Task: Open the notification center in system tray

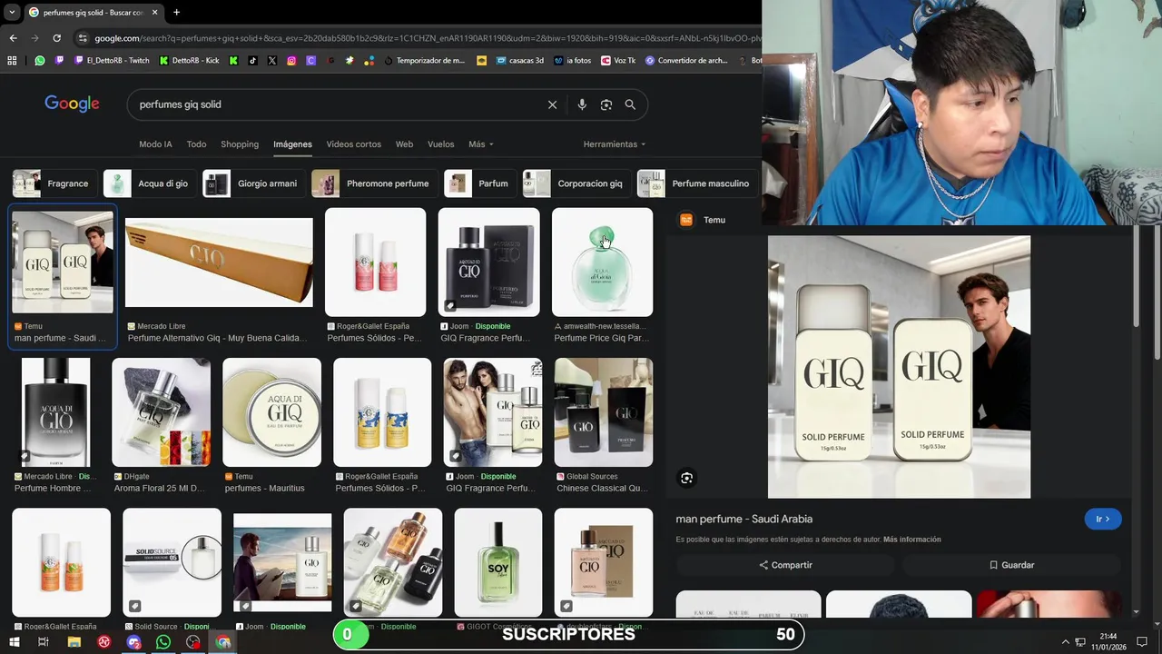Action: pyautogui.click(x=1142, y=641)
